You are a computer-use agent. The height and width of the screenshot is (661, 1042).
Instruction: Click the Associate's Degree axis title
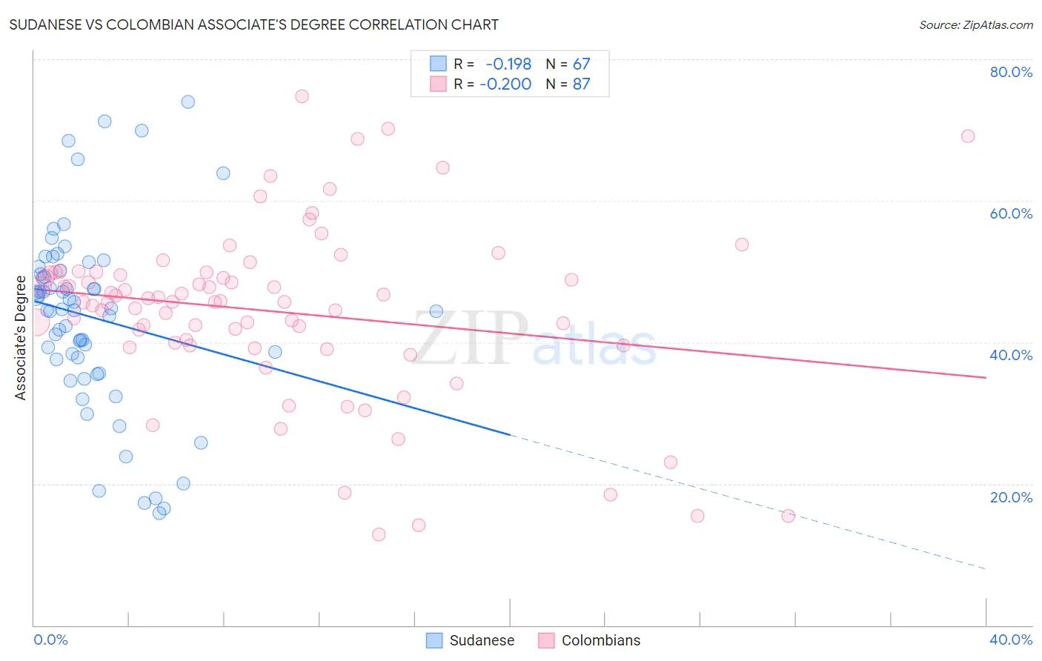point(21,338)
